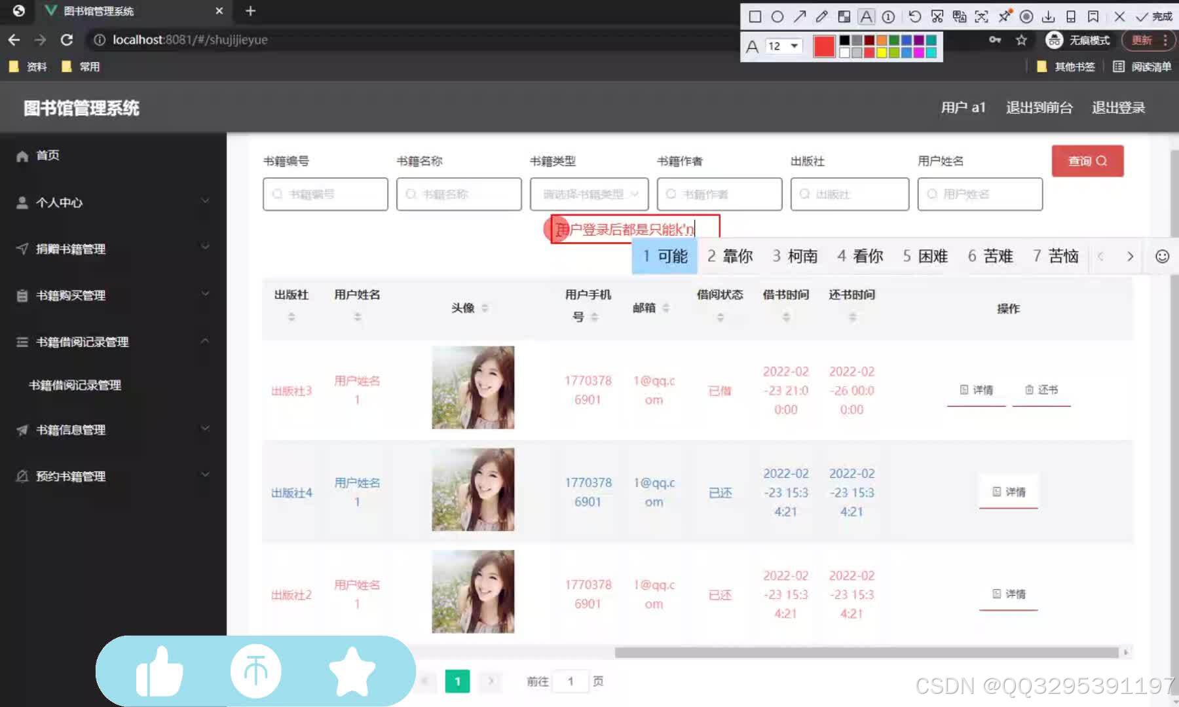Viewport: 1179px width, 707px height.
Task: Select the rectangle annotation tool
Action: click(755, 16)
